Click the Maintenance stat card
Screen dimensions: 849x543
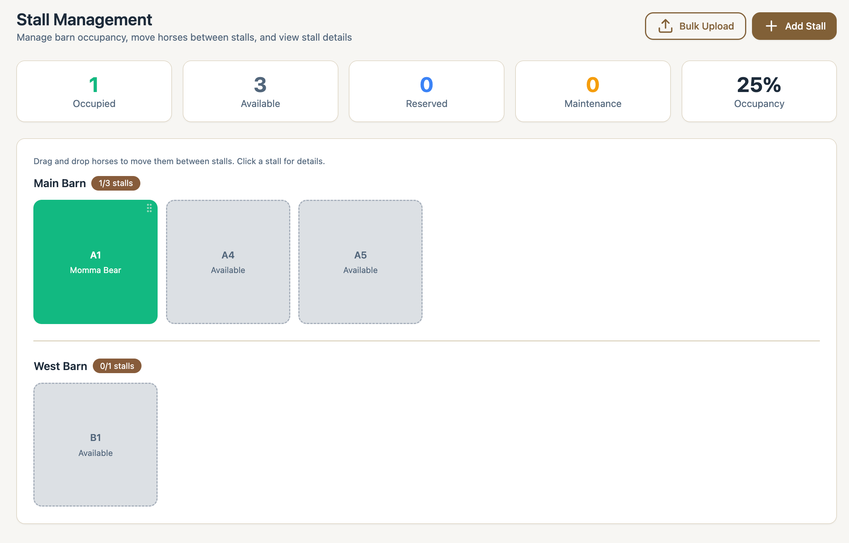(x=593, y=91)
